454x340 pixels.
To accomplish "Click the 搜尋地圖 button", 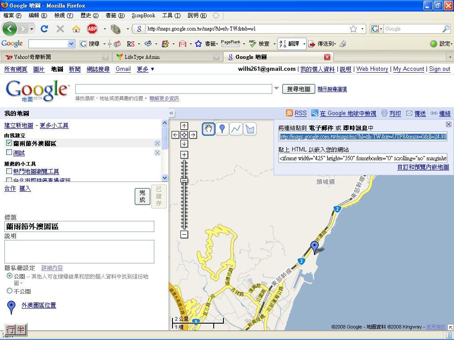I will pyautogui.click(x=298, y=89).
